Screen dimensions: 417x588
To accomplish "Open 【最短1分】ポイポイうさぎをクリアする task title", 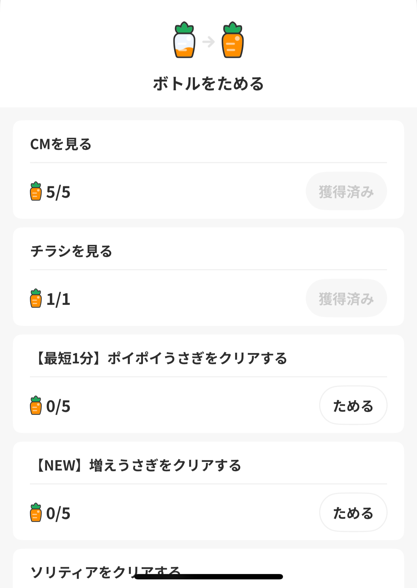I will tap(160, 358).
